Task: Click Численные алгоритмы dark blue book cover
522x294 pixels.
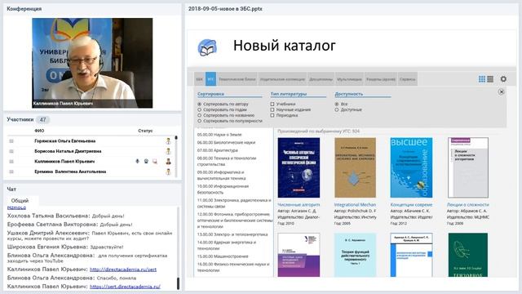Action: (x=299, y=167)
